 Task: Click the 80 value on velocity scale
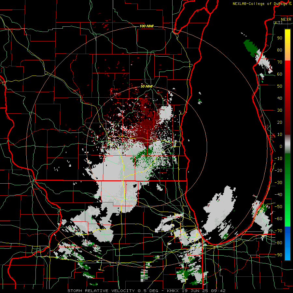(x=280, y=50)
